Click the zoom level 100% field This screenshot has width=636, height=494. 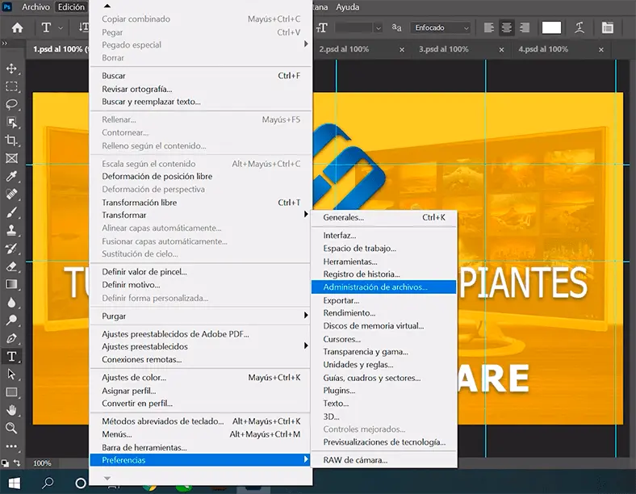(42, 463)
